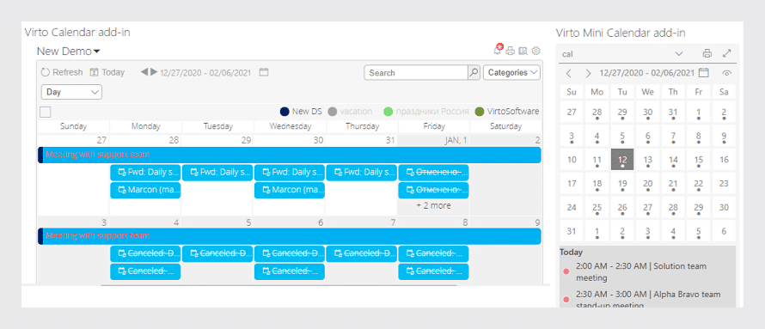The width and height of the screenshot is (765, 329).
Task: Open Tuesday 29 Fwd: Daily event
Action: click(x=217, y=173)
